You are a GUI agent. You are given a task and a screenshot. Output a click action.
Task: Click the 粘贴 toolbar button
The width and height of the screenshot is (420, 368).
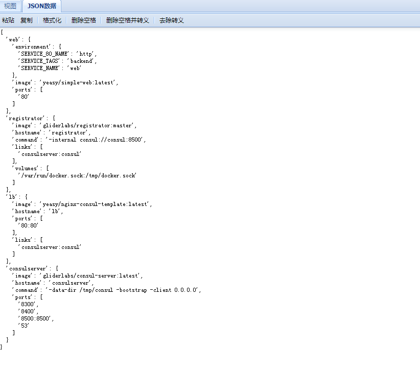(8, 20)
